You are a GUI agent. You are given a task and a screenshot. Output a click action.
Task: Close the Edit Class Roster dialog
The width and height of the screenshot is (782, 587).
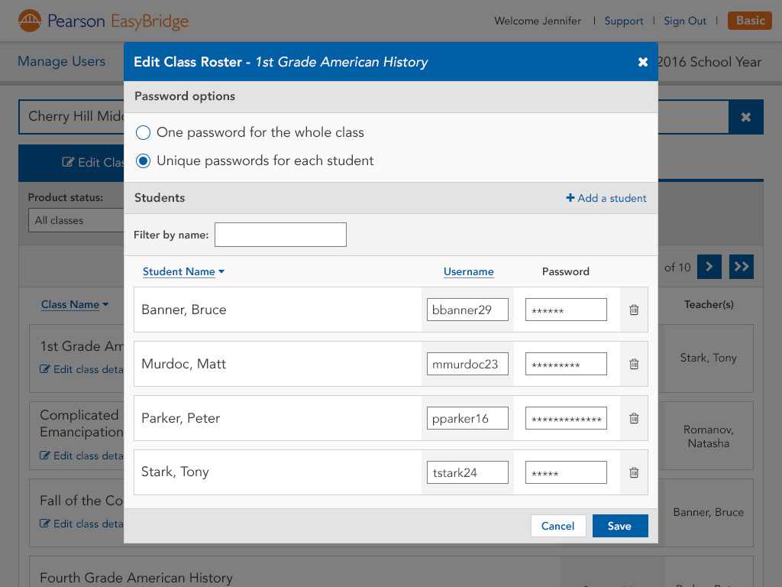pyautogui.click(x=642, y=62)
